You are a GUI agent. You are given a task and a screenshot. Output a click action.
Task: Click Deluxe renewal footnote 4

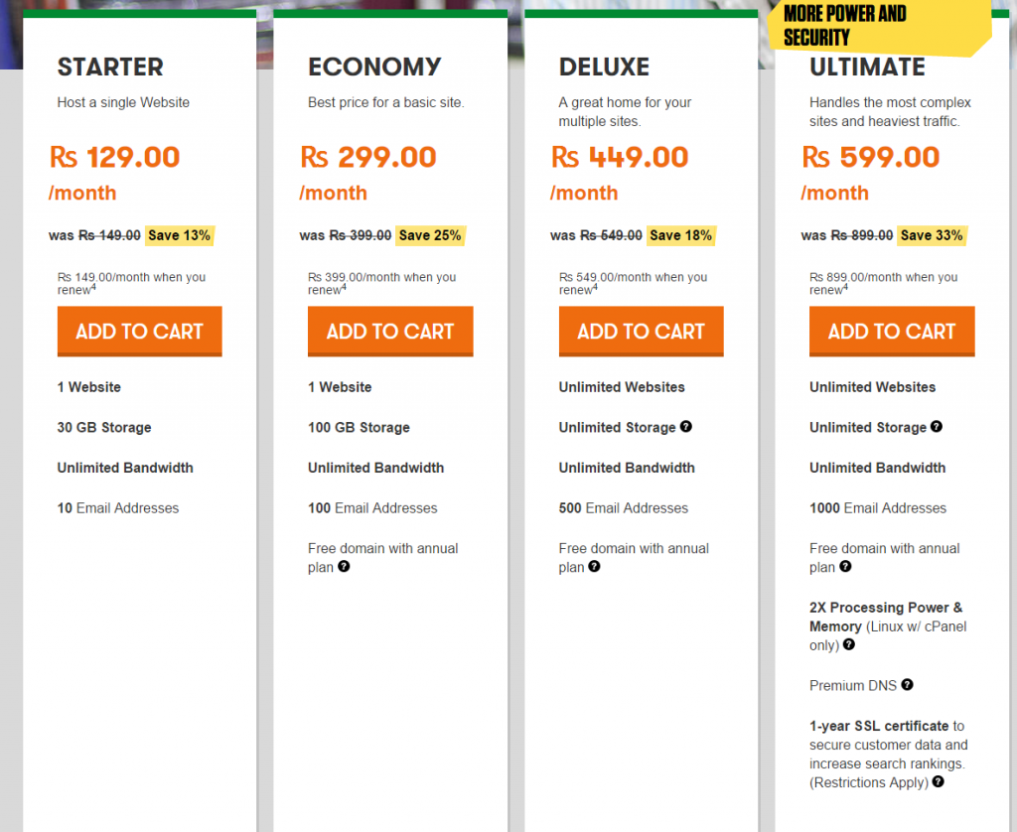(x=596, y=288)
